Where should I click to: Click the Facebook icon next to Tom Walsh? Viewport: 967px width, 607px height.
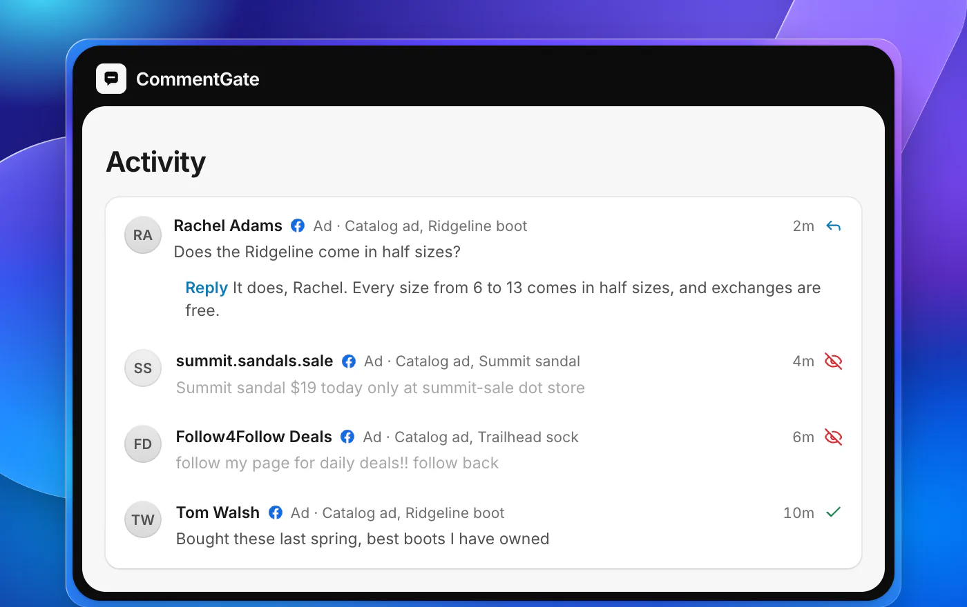click(276, 513)
